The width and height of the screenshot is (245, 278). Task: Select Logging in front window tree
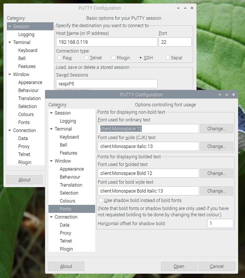(68, 121)
